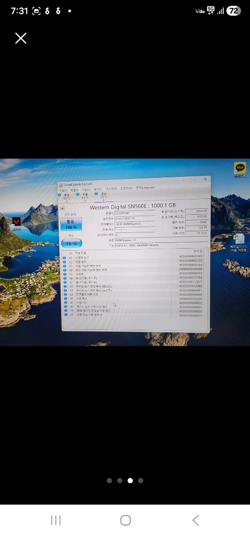Screen dimensions: 250x536
Task: Click blue status circle of SMART ID 03
Action: point(64,266)
